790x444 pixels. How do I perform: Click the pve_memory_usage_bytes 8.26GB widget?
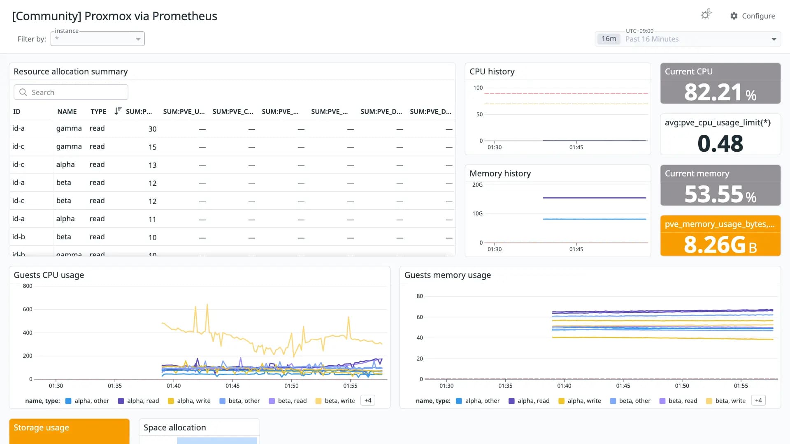point(720,236)
